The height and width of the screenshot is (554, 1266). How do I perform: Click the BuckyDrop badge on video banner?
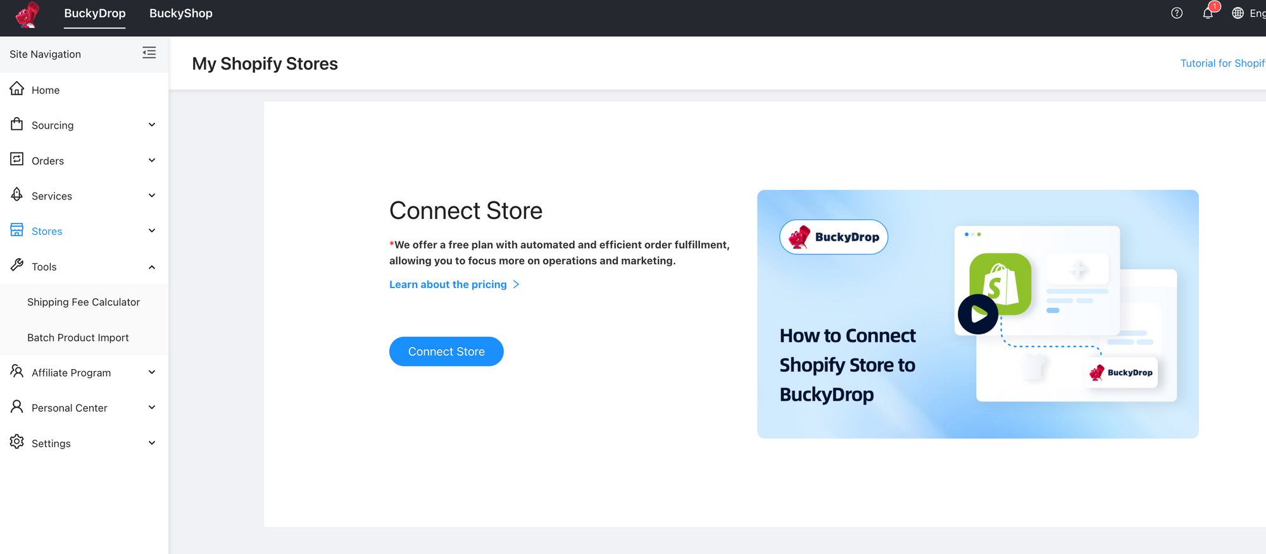point(834,237)
